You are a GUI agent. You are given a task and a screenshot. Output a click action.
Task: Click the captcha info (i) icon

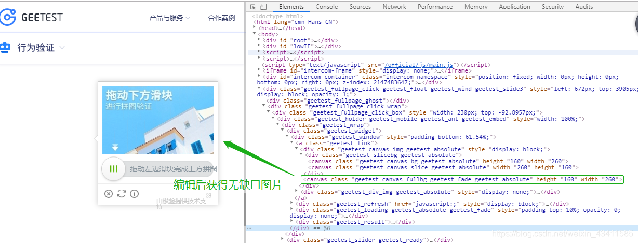134,194
